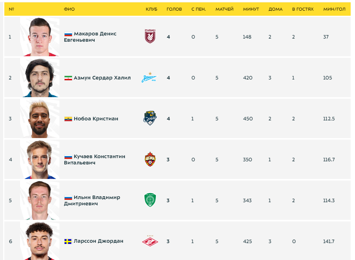Click the В ГОСТЯХ column header
The width and height of the screenshot is (355, 260).
point(303,9)
